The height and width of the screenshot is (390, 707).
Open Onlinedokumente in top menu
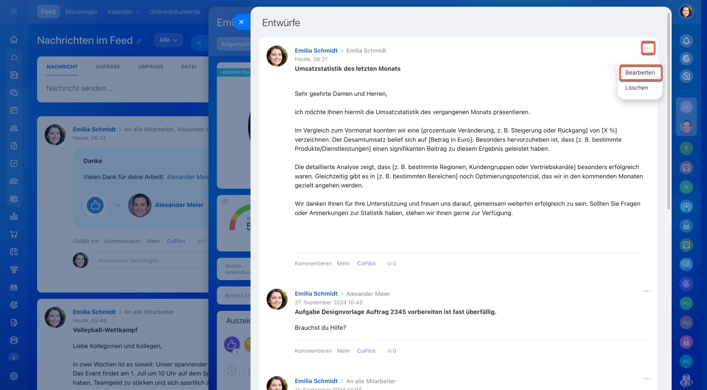click(x=175, y=12)
